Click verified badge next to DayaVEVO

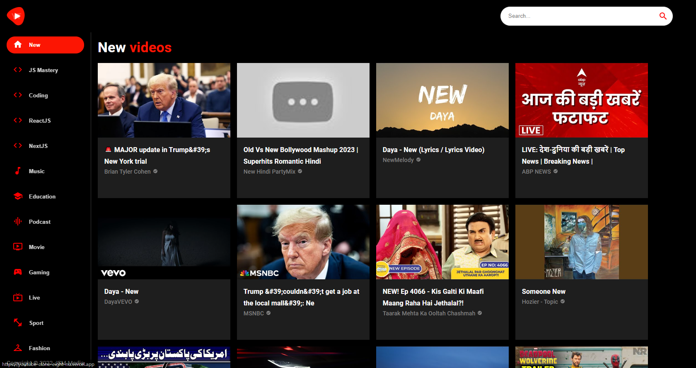coord(137,301)
